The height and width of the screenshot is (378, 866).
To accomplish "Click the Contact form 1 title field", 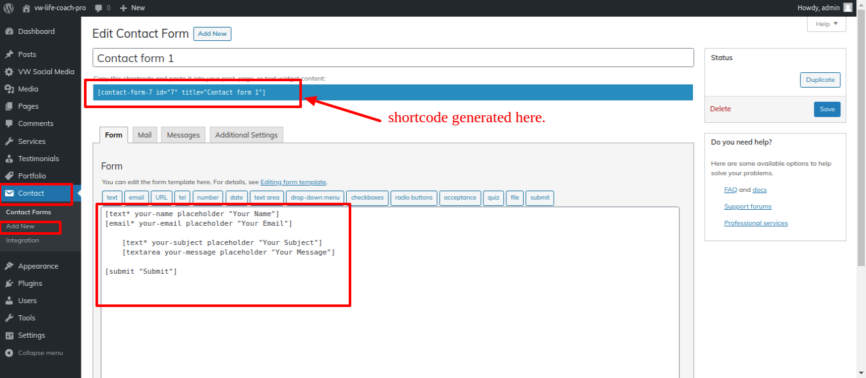I will [x=392, y=58].
